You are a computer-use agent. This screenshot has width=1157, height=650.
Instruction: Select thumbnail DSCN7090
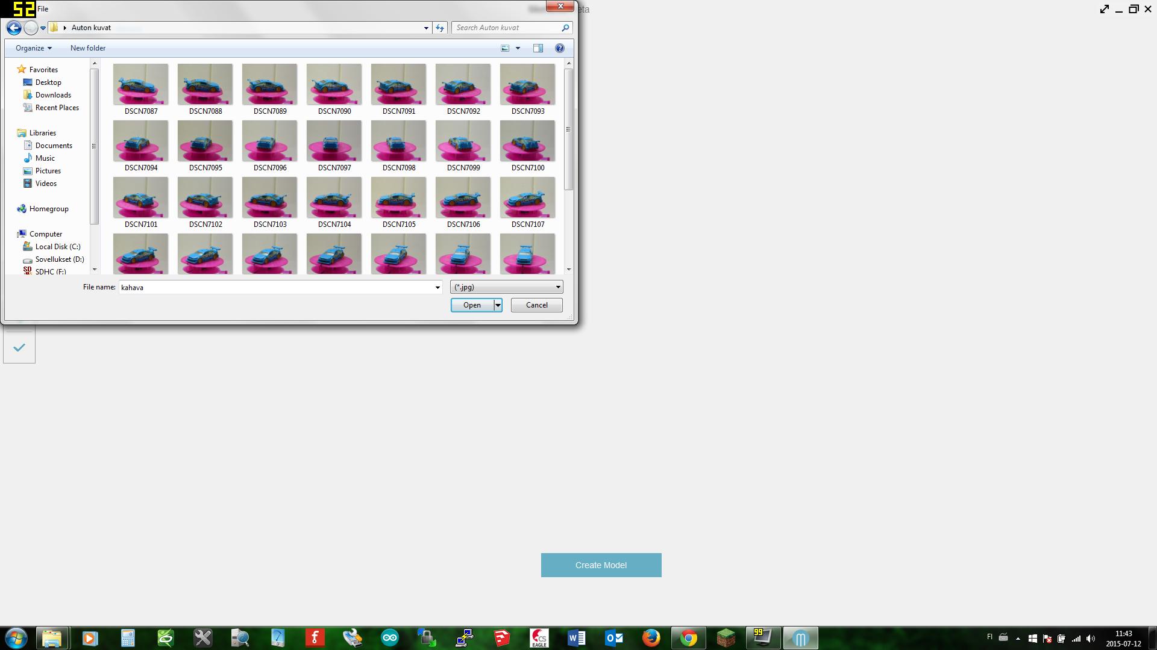(x=334, y=89)
